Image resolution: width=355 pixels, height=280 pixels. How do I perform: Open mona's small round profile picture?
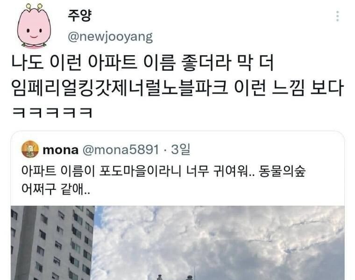click(30, 149)
